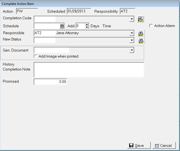Click the Promised amount field
This screenshot has width=180, height=151.
click(x=50, y=82)
